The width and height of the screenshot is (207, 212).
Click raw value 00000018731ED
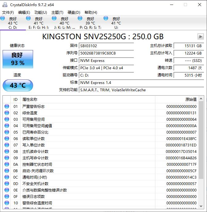pyautogui.click(x=181, y=145)
